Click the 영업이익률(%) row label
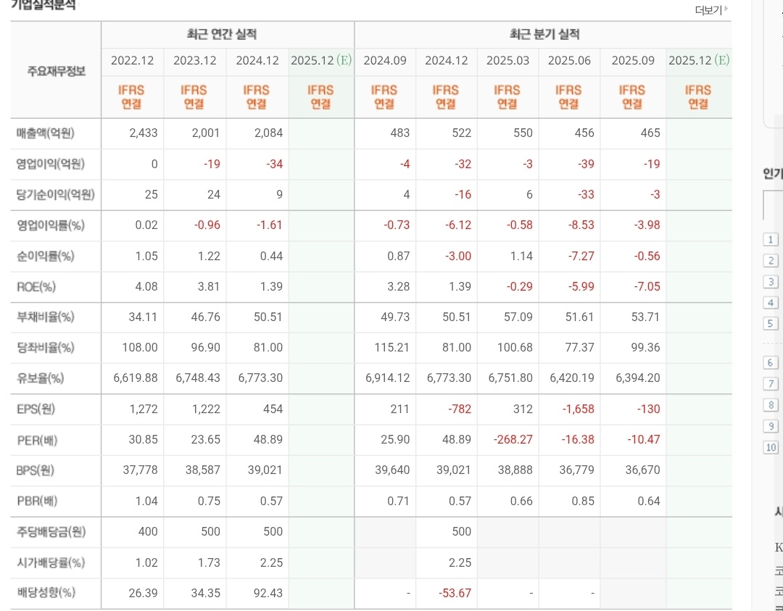The image size is (783, 611). coord(50,225)
